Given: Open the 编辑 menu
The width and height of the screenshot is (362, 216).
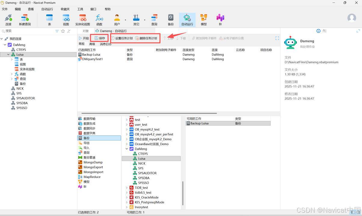Looking at the screenshot, I should [x=18, y=9].
